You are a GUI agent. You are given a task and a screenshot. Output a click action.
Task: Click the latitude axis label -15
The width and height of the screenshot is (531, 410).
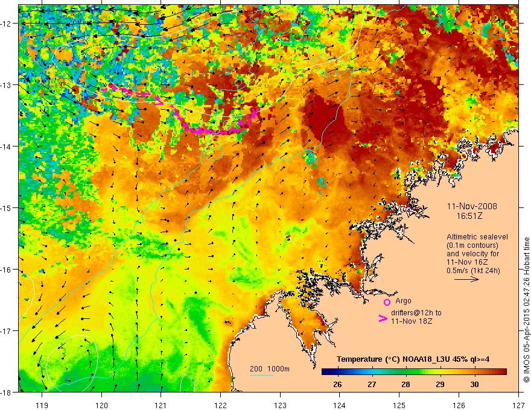click(7, 207)
